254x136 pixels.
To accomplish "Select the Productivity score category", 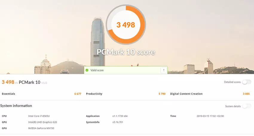I will pyautogui.click(x=94, y=94).
